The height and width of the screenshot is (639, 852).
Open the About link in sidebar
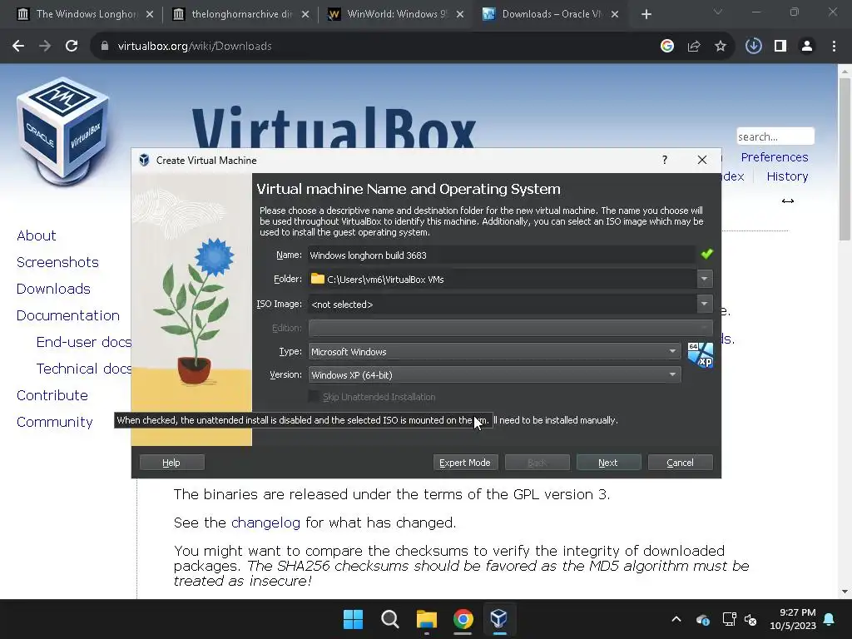click(x=37, y=235)
